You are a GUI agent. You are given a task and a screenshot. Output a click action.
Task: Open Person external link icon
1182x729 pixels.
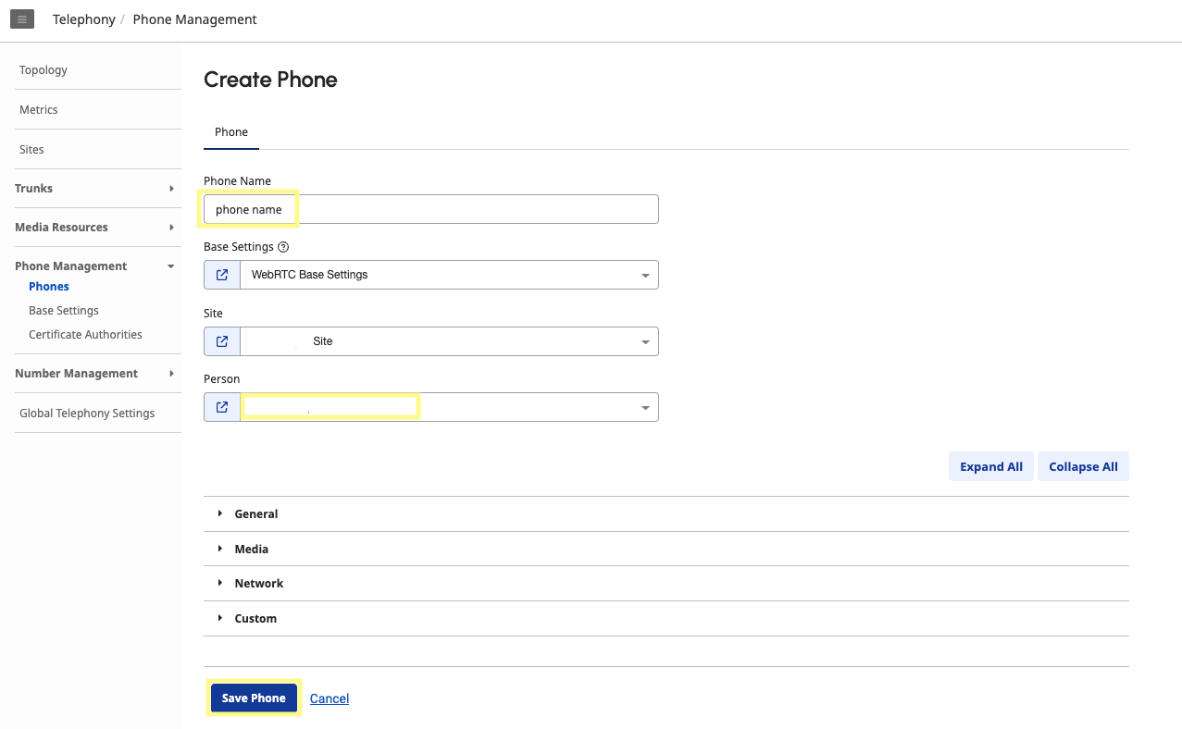(222, 407)
